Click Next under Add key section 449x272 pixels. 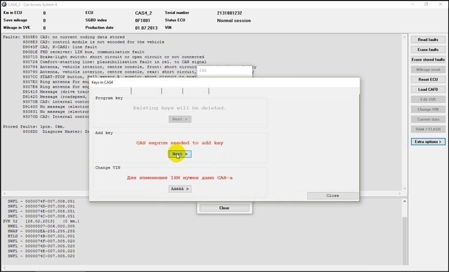tap(180, 154)
